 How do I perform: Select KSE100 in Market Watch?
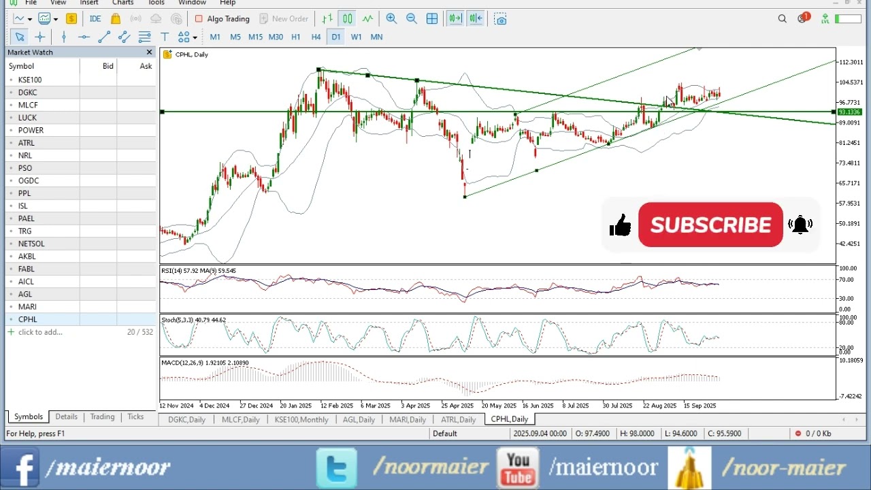click(81, 80)
